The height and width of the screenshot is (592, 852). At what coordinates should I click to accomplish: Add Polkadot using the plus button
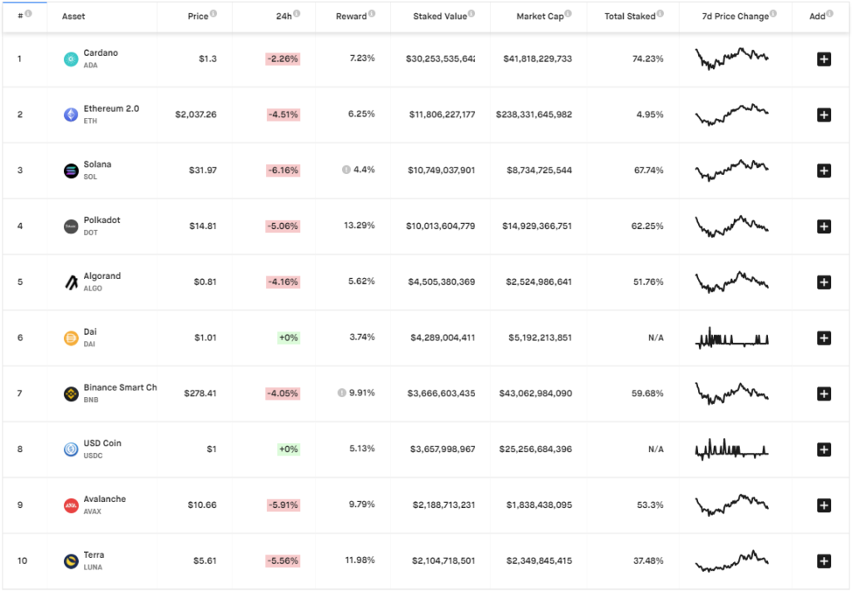824,226
